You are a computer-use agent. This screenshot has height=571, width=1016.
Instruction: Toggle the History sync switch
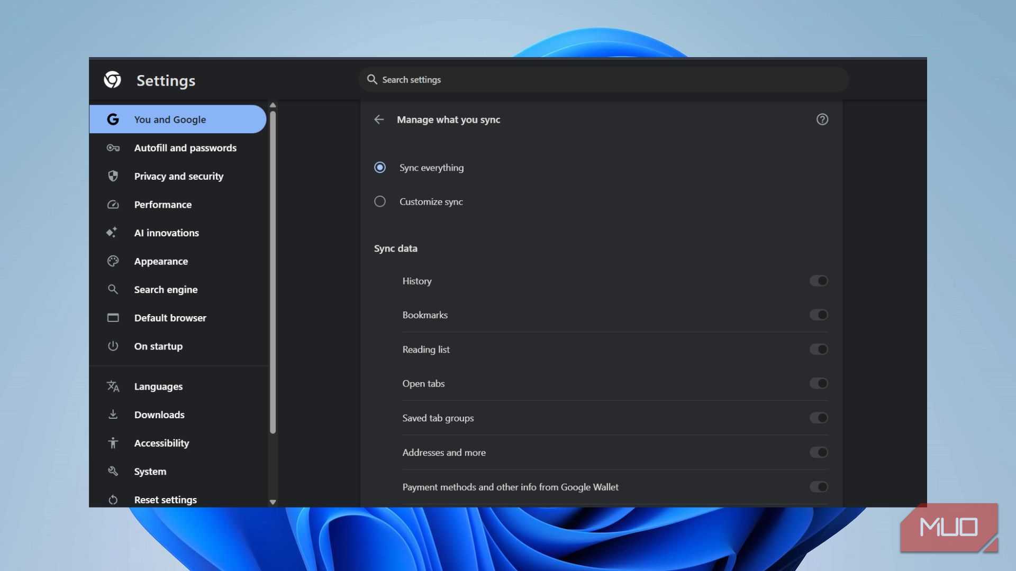click(819, 281)
